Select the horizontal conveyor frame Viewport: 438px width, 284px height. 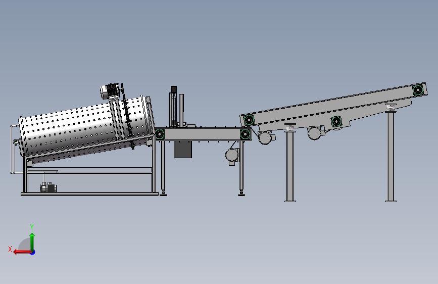tap(203, 134)
